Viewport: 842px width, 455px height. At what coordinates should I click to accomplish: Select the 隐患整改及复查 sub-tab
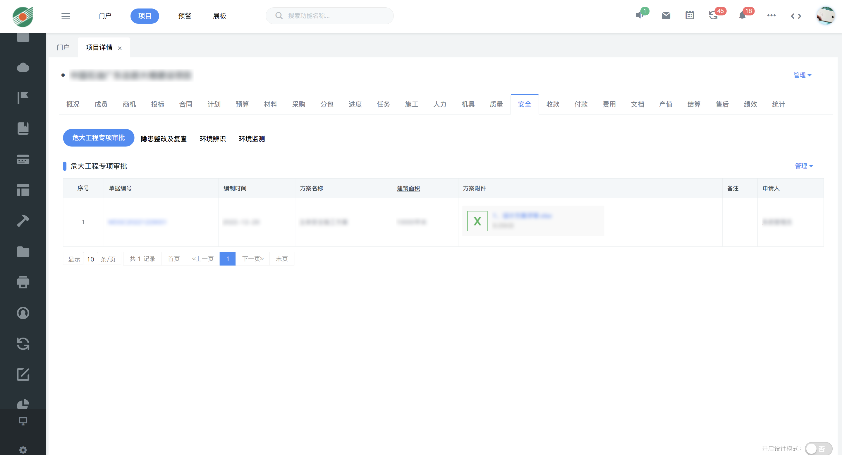[164, 139]
